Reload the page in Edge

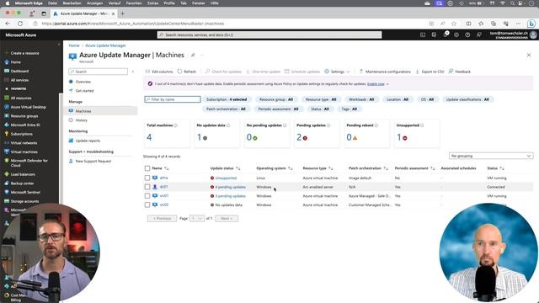(x=20, y=24)
